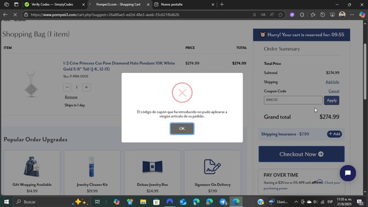Click the coupon code input field
Image resolution: width=368 pixels, height=207 pixels.
pos(293,100)
